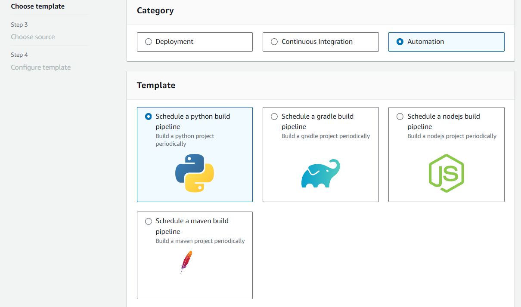Click Choose source under Step 3

click(x=33, y=37)
